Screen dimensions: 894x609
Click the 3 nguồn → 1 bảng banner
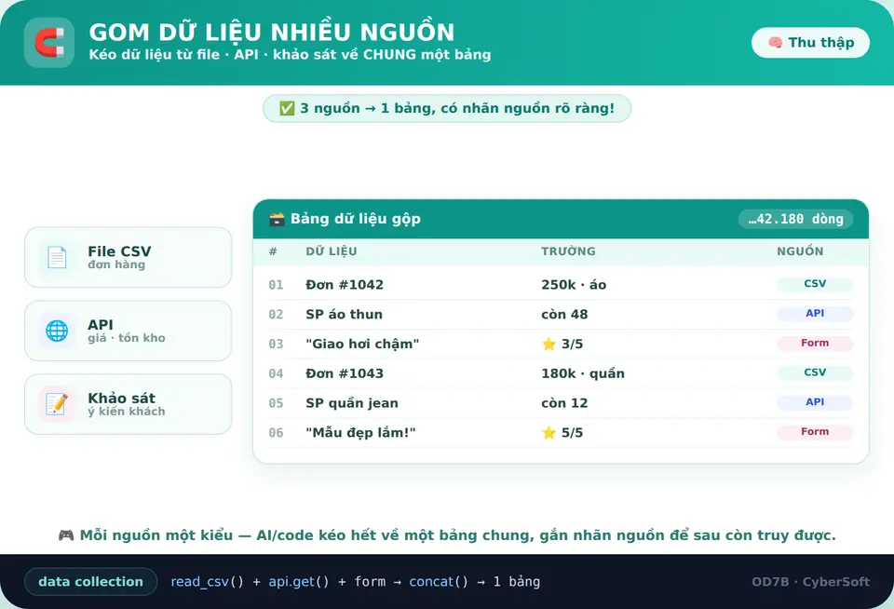pyautogui.click(x=446, y=108)
